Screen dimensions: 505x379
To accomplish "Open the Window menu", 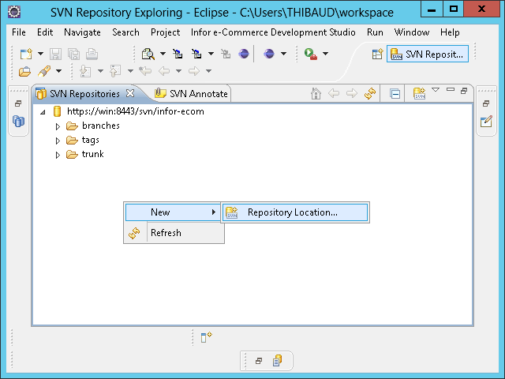I will [411, 32].
